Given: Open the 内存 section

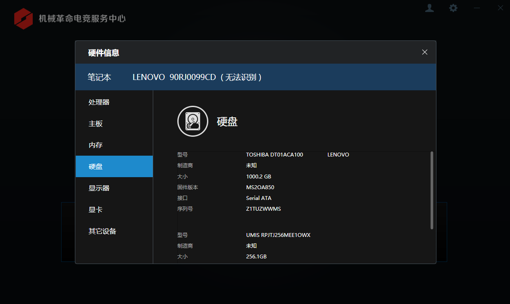Looking at the screenshot, I should pyautogui.click(x=114, y=145).
